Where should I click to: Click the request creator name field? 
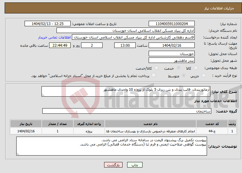(x=133, y=37)
